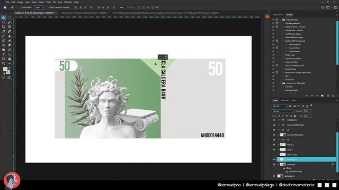
Task: Select the Magic Wand tool
Action: [x=10, y=22]
